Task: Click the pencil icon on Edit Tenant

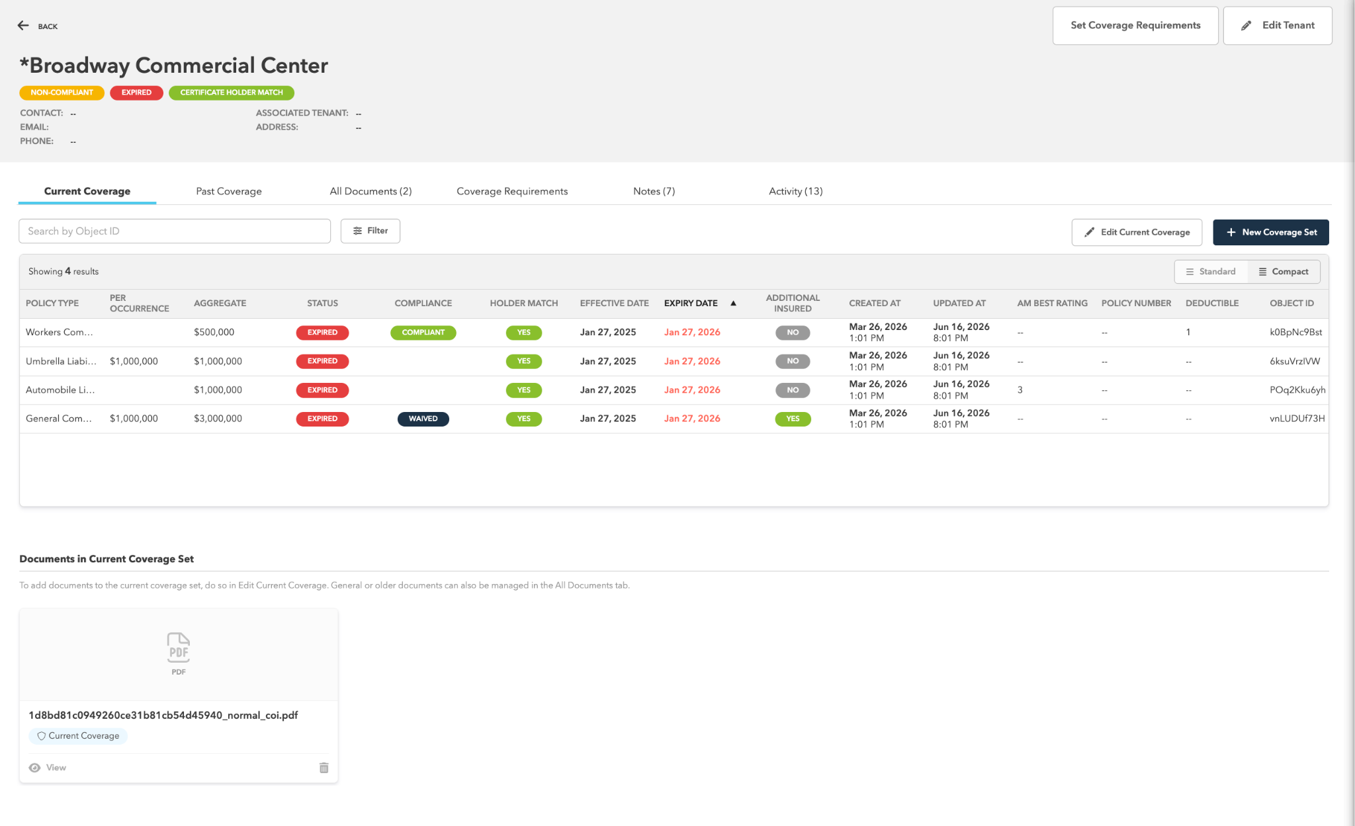Action: pos(1246,26)
